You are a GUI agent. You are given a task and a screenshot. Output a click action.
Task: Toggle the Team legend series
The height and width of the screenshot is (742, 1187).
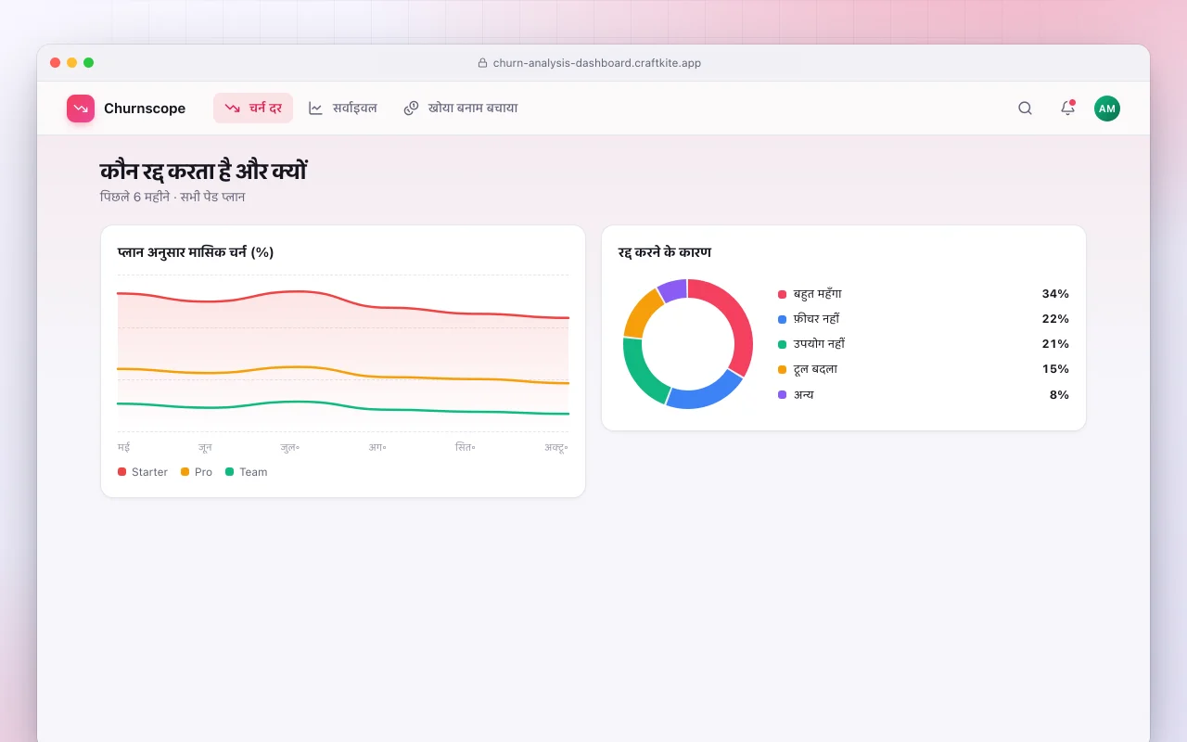[x=247, y=472]
